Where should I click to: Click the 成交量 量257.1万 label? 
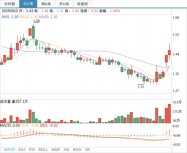[x=14, y=102]
